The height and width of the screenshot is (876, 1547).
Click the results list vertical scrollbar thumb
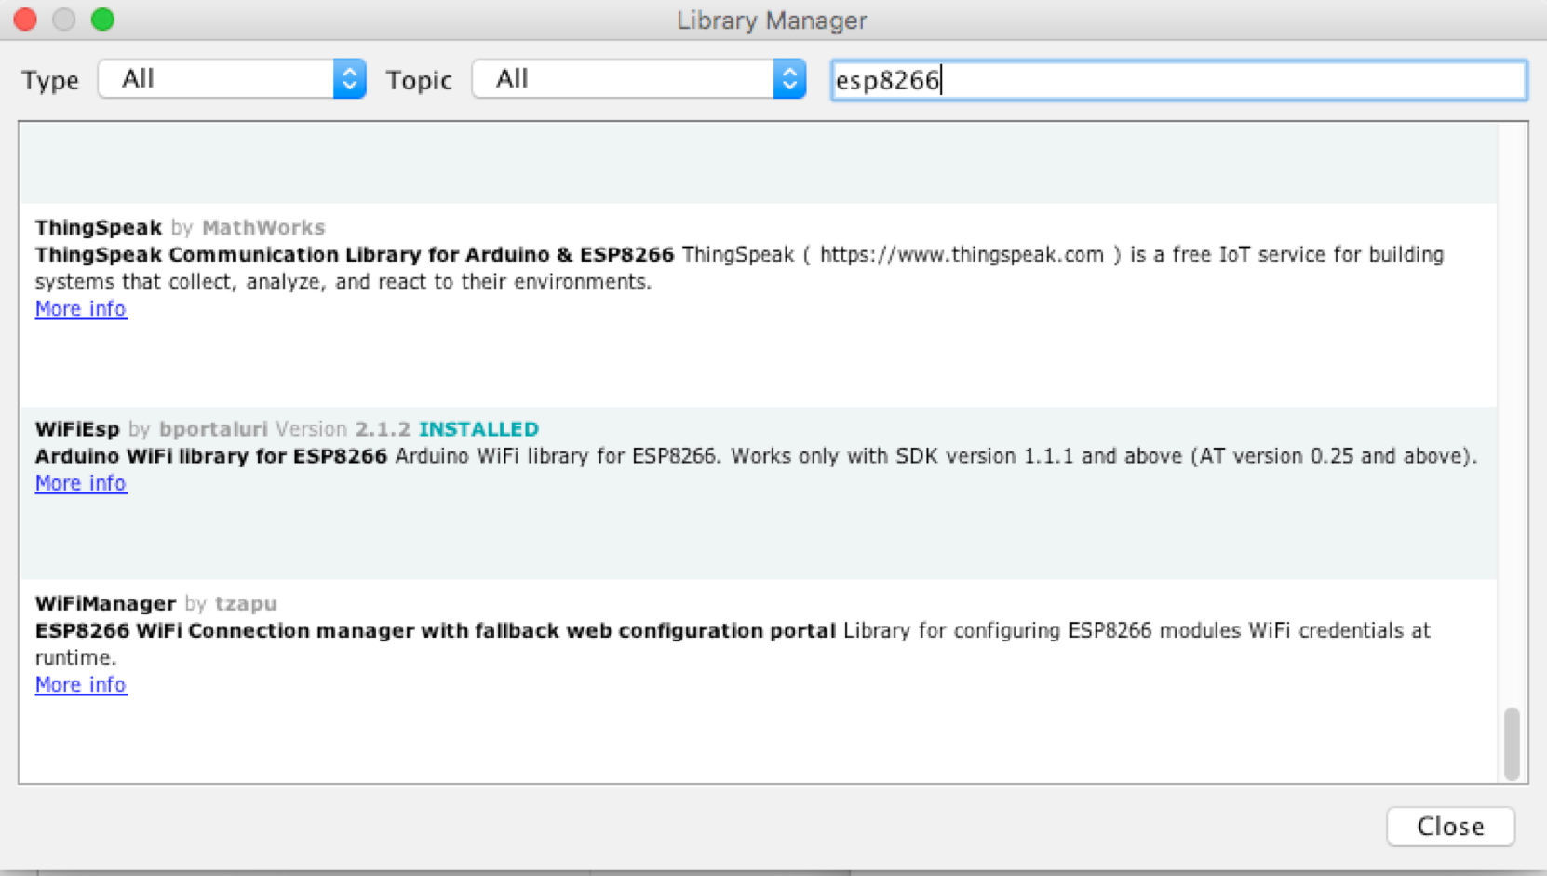coord(1512,743)
